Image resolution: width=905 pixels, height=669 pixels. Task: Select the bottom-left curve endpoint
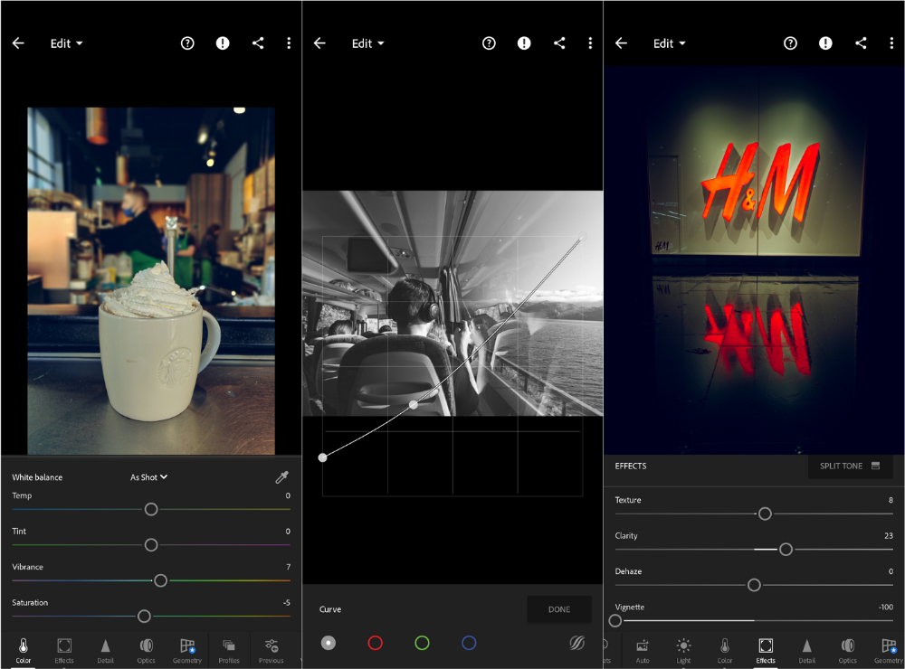[323, 457]
